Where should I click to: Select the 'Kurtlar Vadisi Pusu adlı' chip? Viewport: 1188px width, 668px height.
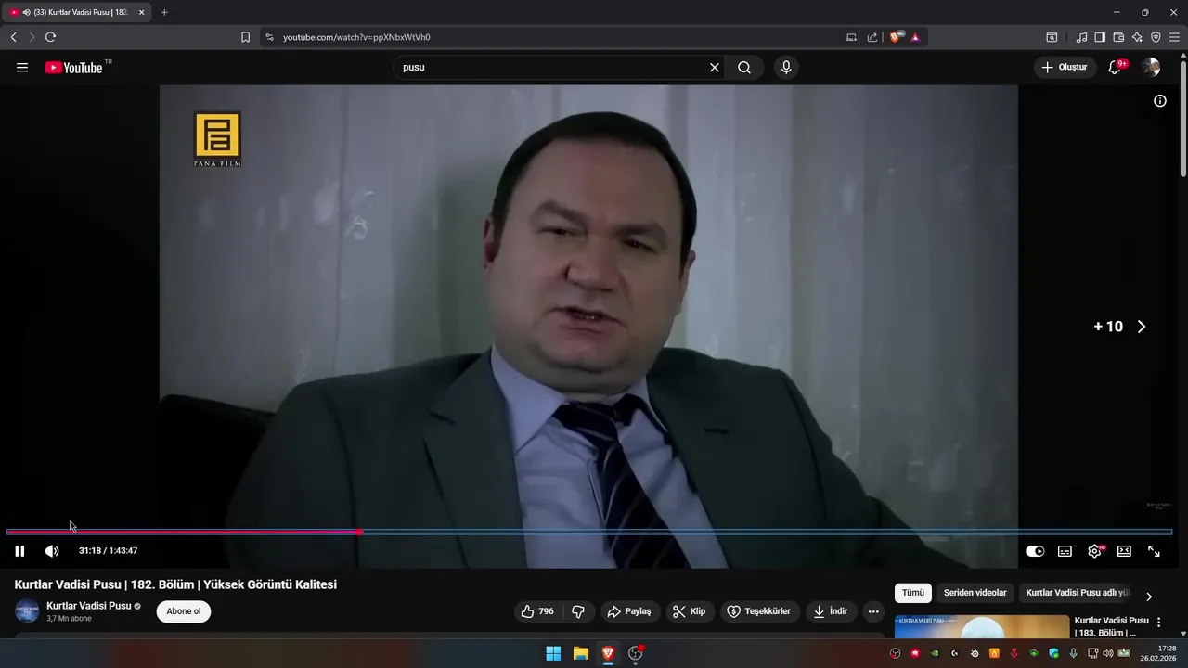pyautogui.click(x=1077, y=593)
